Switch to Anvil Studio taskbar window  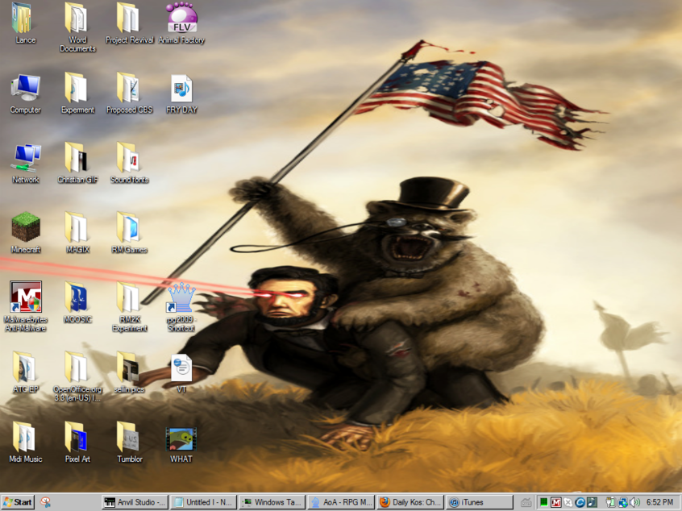[x=135, y=502]
